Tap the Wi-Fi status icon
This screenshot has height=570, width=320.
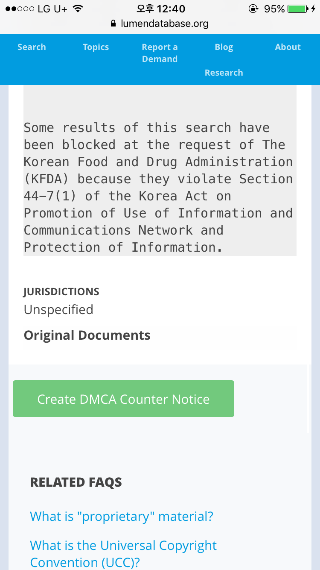[x=78, y=9]
